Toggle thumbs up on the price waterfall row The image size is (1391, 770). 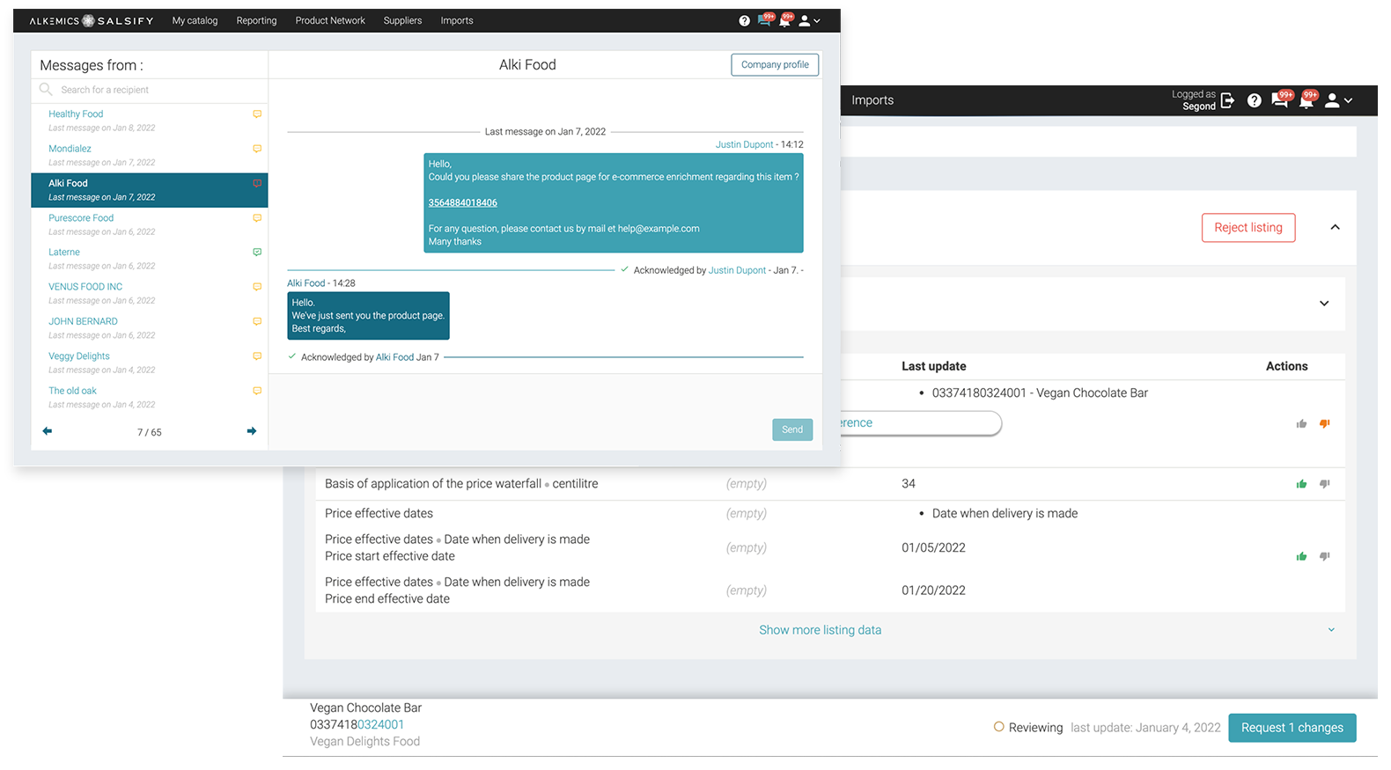[x=1301, y=484]
